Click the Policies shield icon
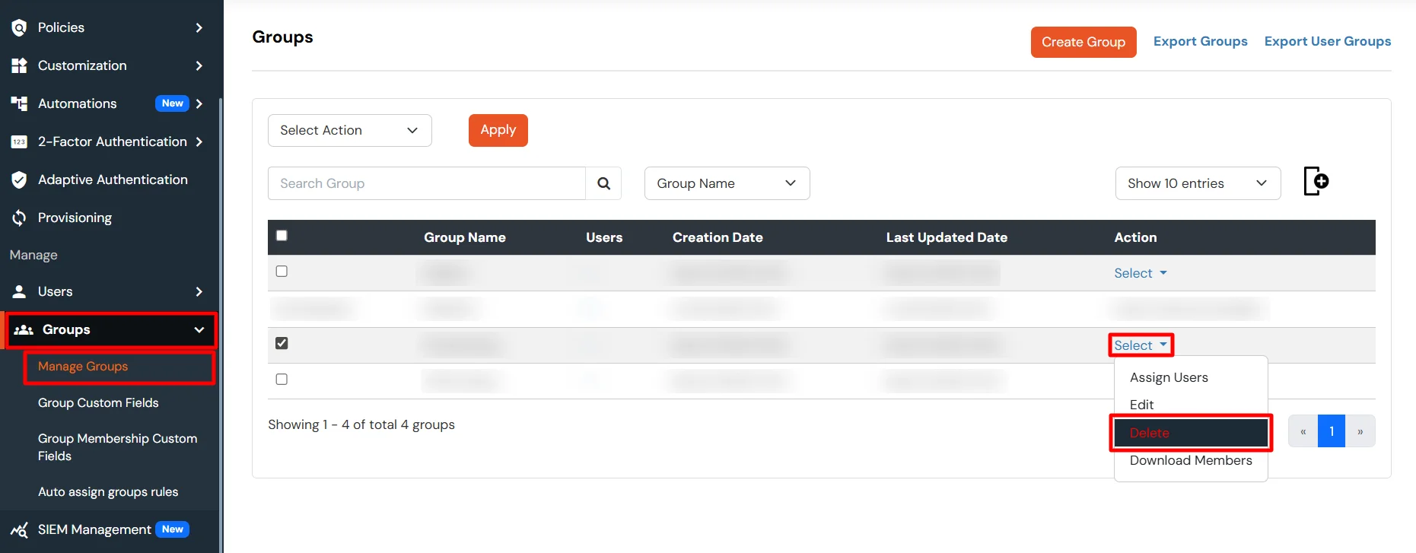This screenshot has height=553, width=1416. pyautogui.click(x=19, y=27)
